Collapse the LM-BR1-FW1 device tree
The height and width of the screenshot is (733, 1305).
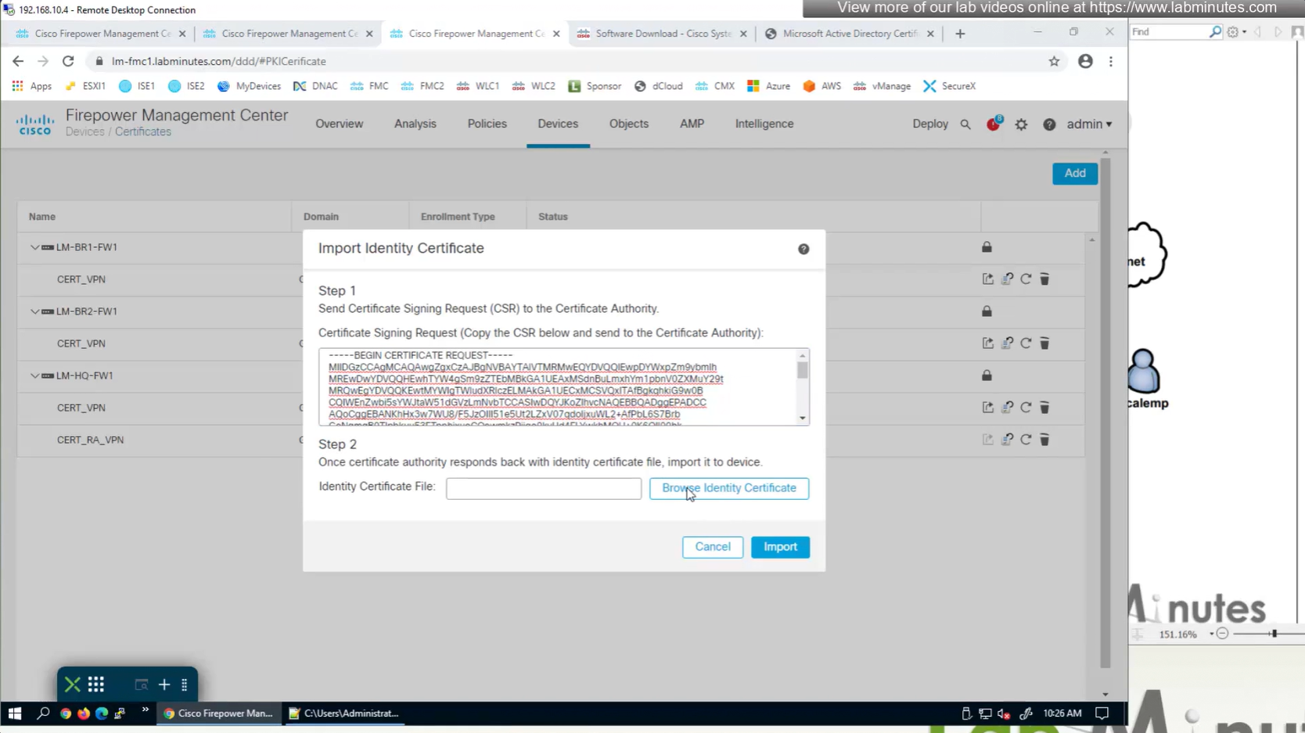34,247
